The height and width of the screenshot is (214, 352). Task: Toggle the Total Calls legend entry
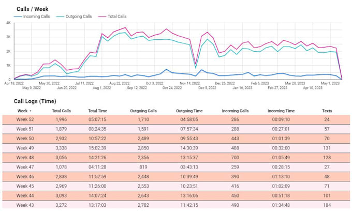pos(112,17)
